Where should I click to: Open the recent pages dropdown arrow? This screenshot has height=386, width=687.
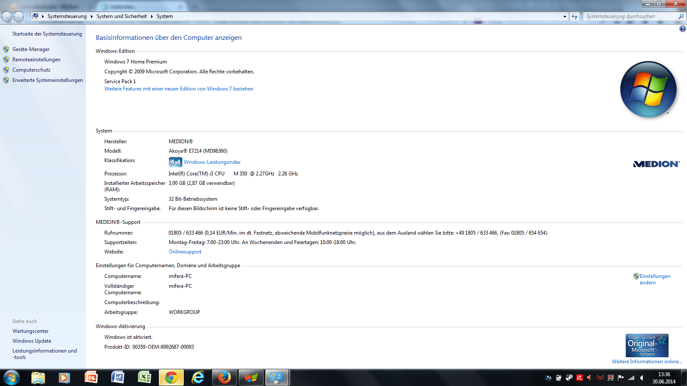(27, 16)
